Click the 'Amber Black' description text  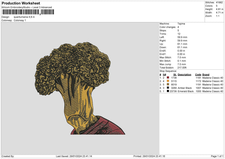(184, 88)
